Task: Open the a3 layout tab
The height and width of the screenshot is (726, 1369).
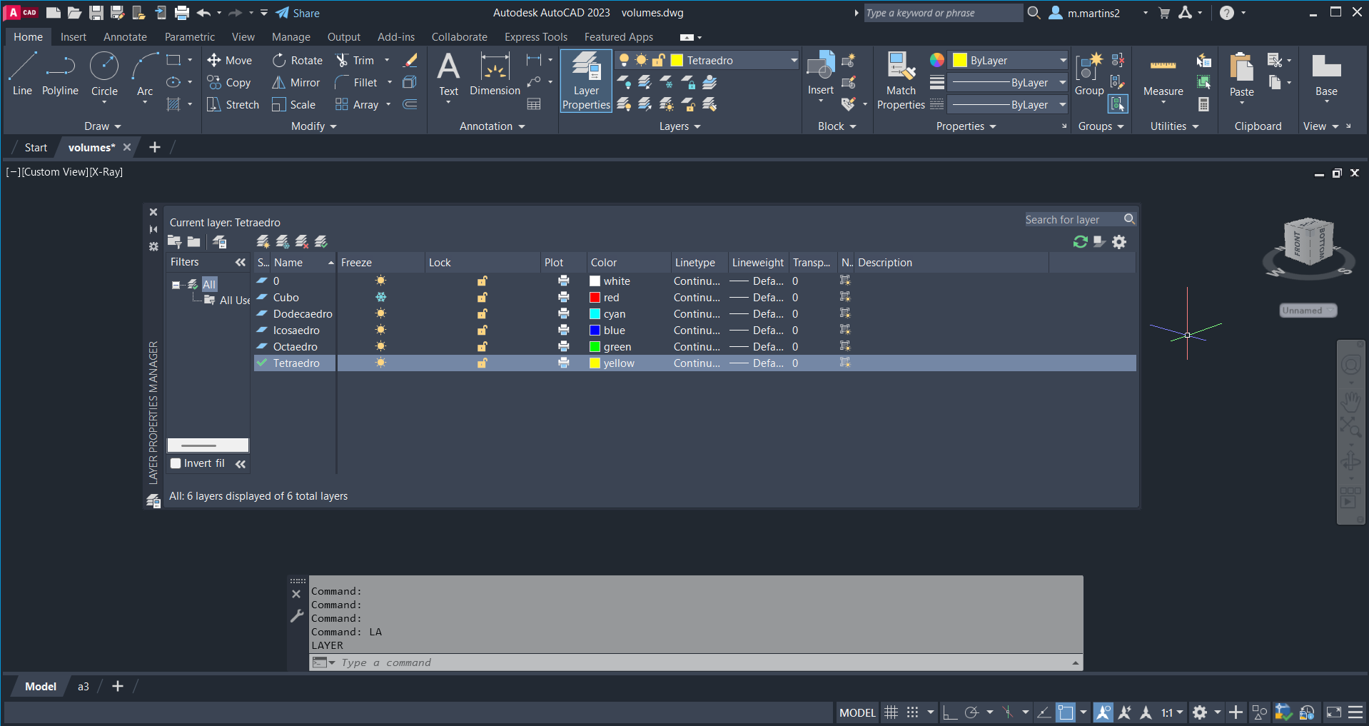Action: (x=84, y=687)
